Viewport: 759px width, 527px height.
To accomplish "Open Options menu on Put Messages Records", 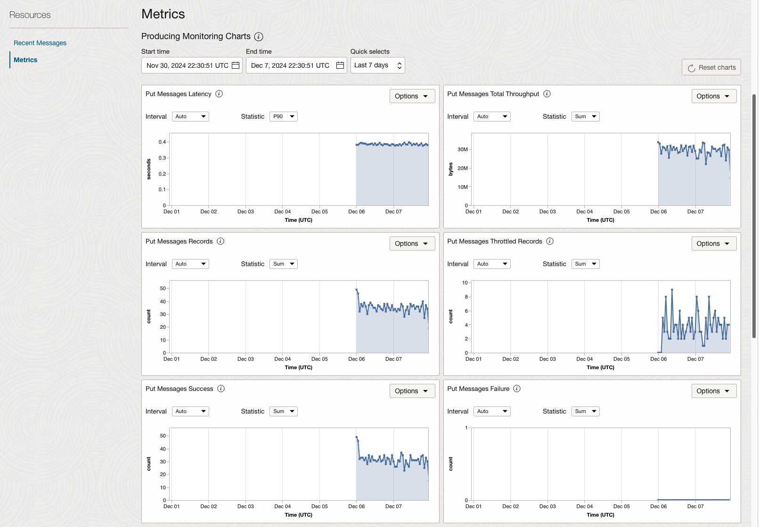I will click(x=412, y=243).
